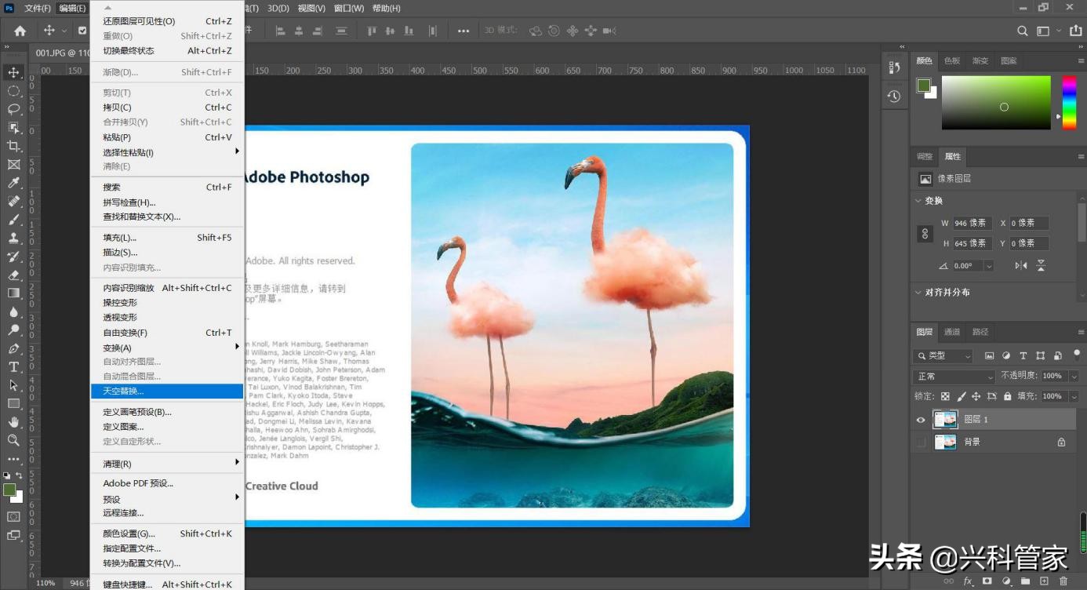Pick the Eyedropper tool
This screenshot has width=1087, height=590.
(13, 183)
